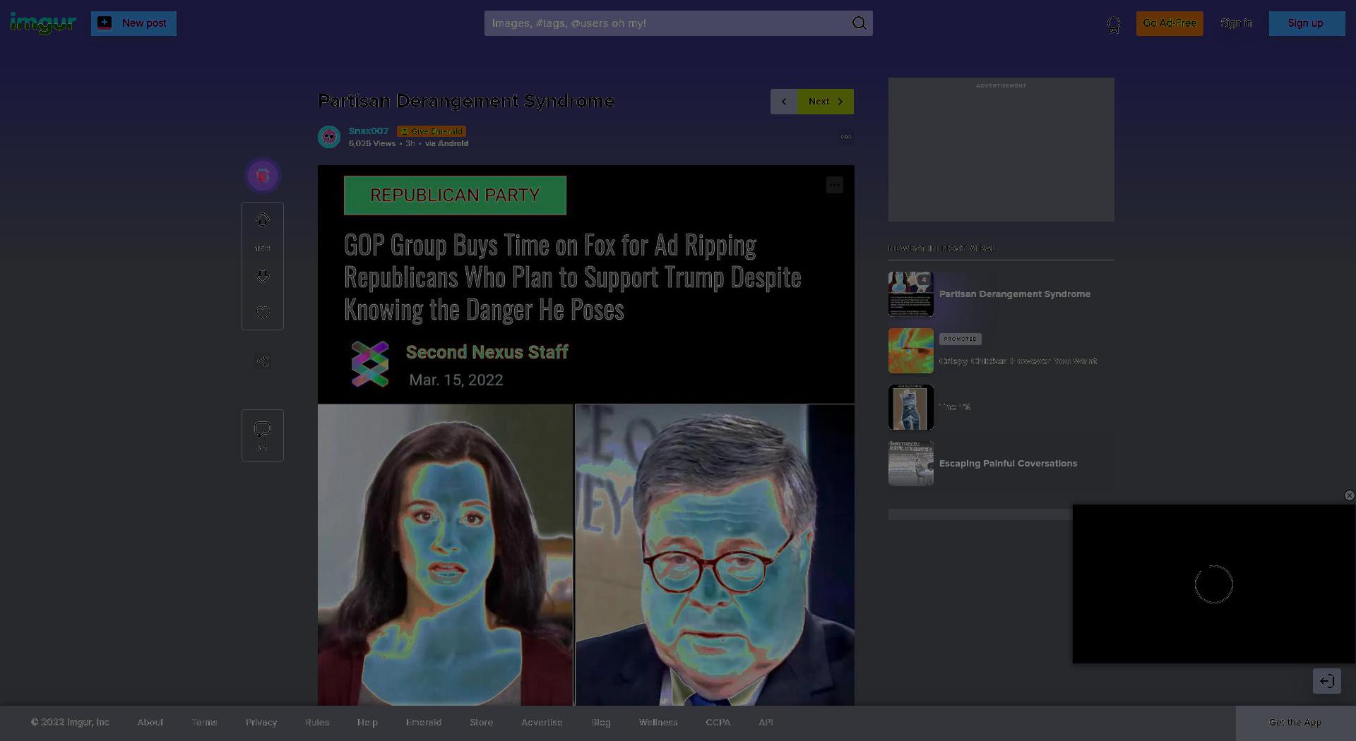1356x741 pixels.
Task: Open image options menu on picture
Action: click(835, 185)
